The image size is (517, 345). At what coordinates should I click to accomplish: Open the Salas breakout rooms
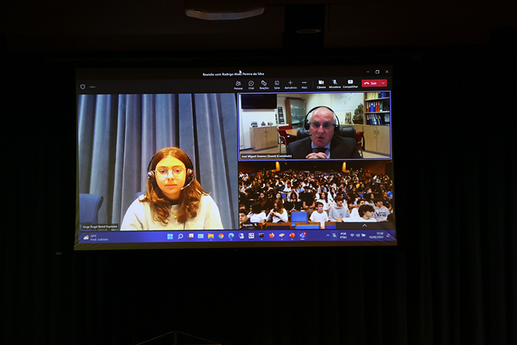[277, 85]
